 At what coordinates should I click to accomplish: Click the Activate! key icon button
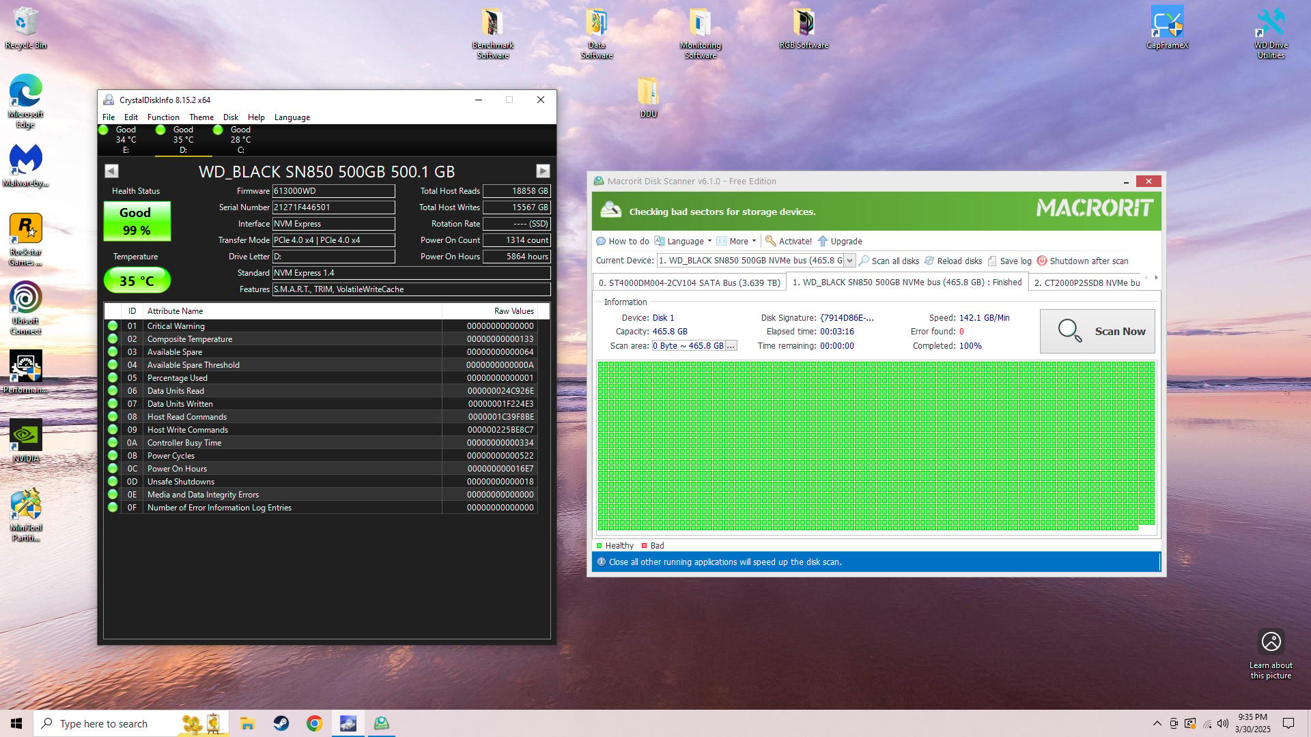click(x=789, y=241)
